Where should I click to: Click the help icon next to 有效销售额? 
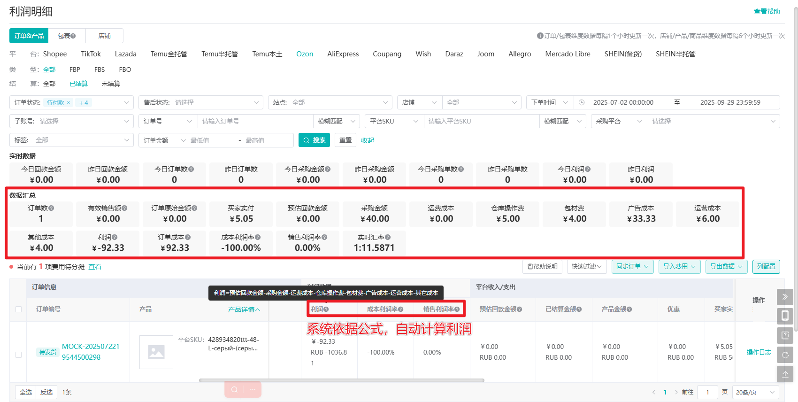tap(124, 208)
